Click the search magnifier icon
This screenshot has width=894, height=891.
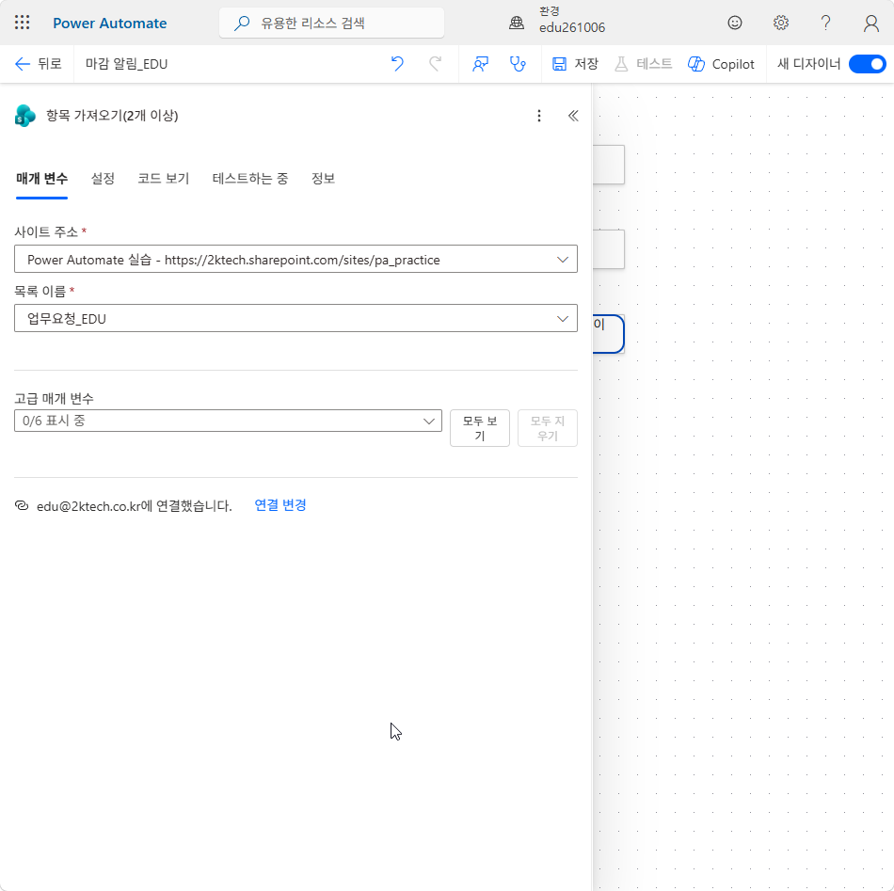pos(242,23)
